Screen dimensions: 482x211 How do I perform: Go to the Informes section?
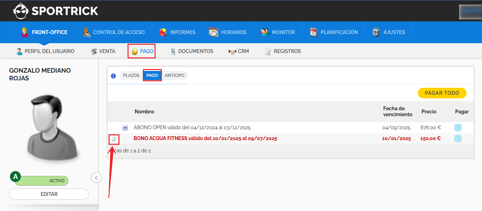(177, 32)
